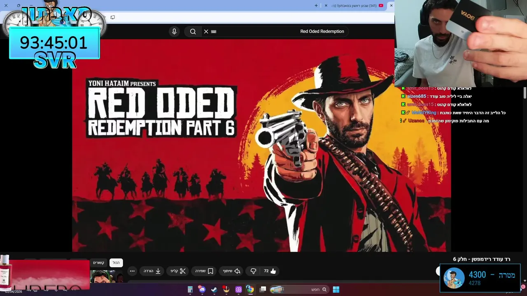The image size is (527, 296).
Task: Click the system tray date 03/04/2026
Action: 14,291
